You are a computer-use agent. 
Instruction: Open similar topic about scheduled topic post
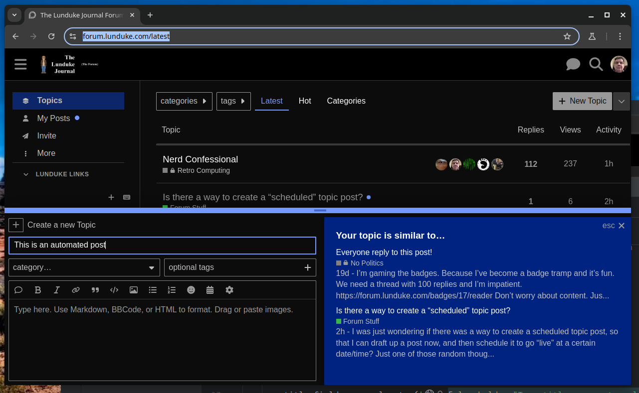423,311
